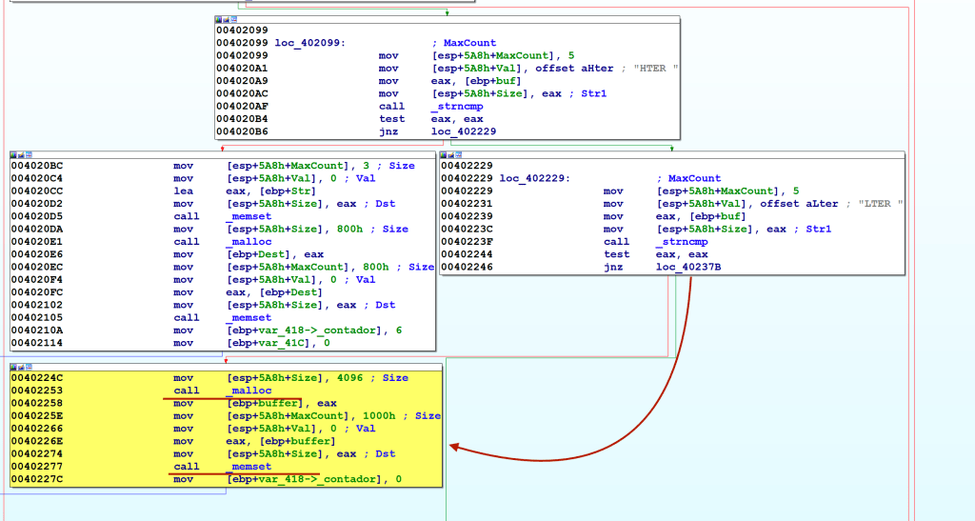Click the group-nodes icon on the 004020BC block
The width and height of the screenshot is (975, 521).
[30, 153]
